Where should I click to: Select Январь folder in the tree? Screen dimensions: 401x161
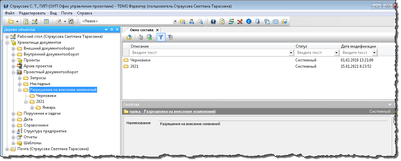[49, 107]
